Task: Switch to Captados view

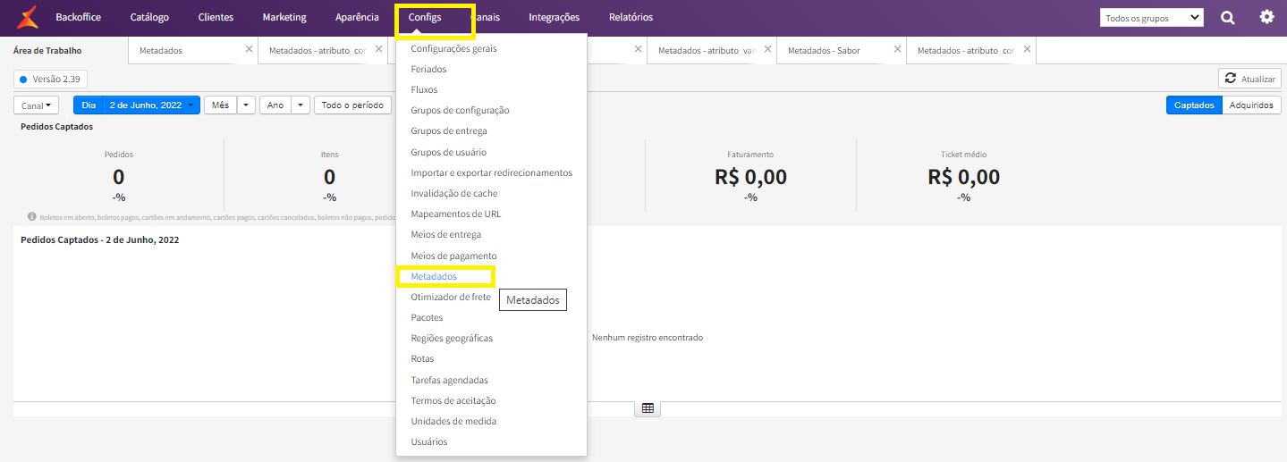Action: [1194, 105]
